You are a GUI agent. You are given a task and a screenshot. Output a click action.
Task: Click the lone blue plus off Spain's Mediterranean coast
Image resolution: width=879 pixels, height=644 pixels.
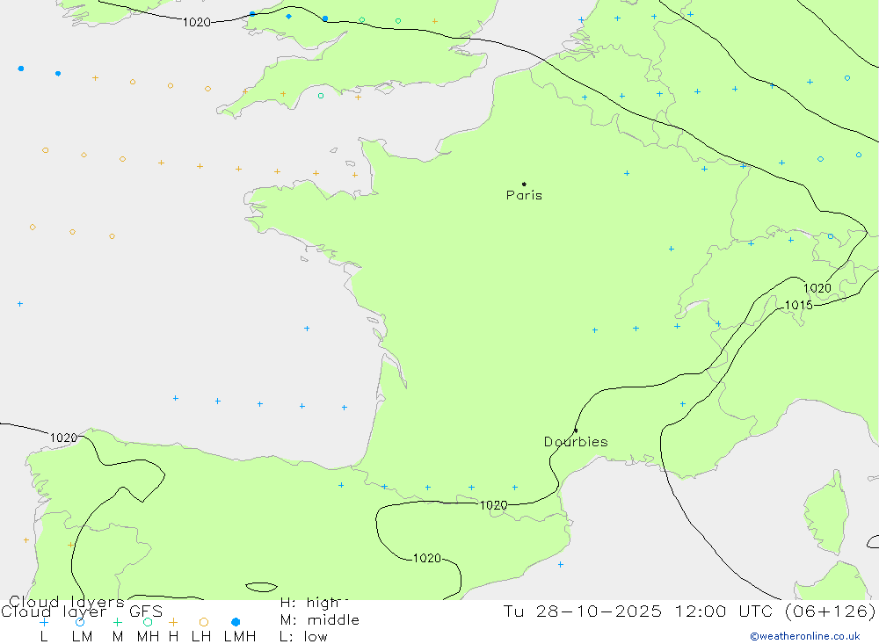561,564
